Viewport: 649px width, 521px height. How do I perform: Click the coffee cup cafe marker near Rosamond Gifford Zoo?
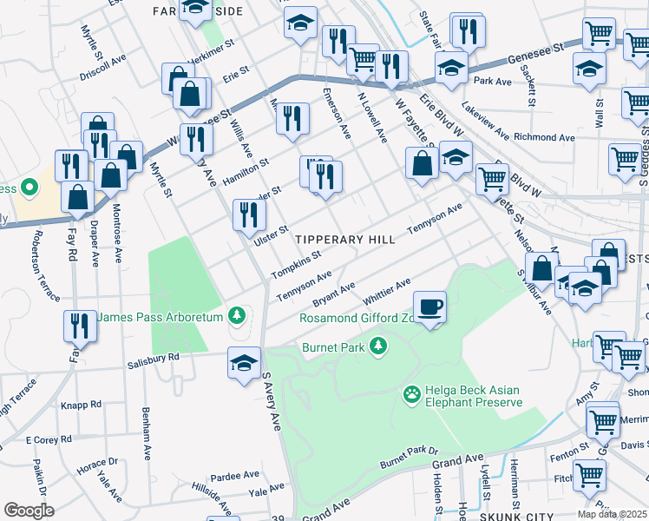[x=429, y=308]
